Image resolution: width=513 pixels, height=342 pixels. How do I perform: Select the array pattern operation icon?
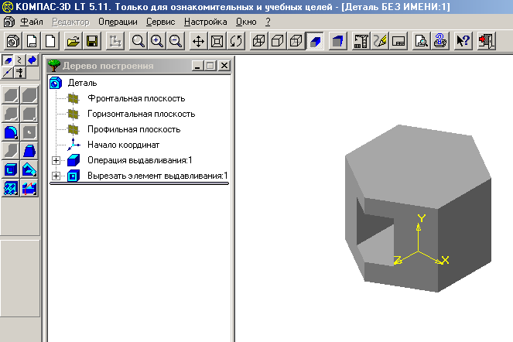(11, 189)
